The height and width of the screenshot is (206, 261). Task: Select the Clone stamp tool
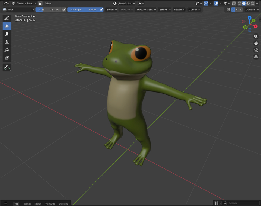click(7, 42)
